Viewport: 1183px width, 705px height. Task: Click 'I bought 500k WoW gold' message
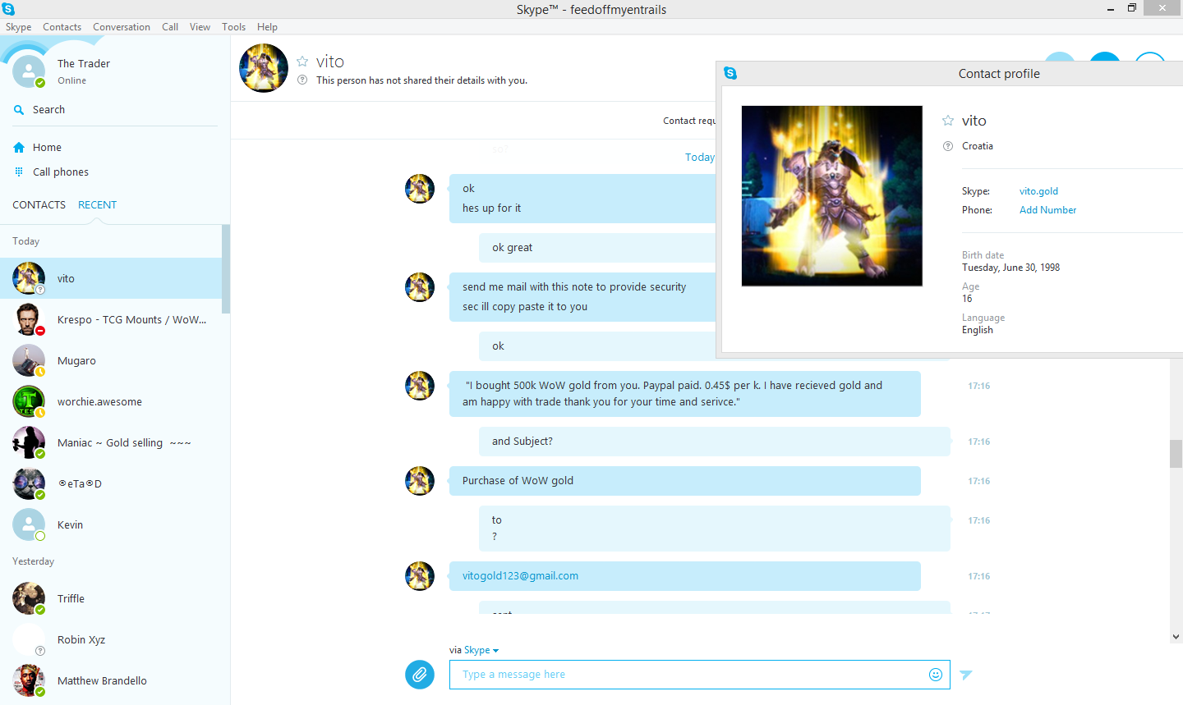click(685, 394)
